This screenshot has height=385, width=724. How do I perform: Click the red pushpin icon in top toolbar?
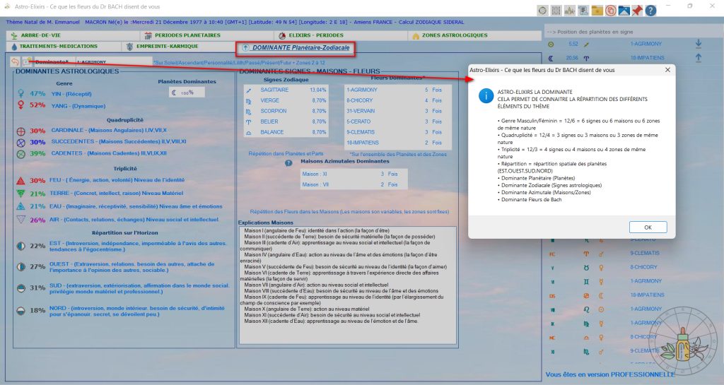pos(637,11)
